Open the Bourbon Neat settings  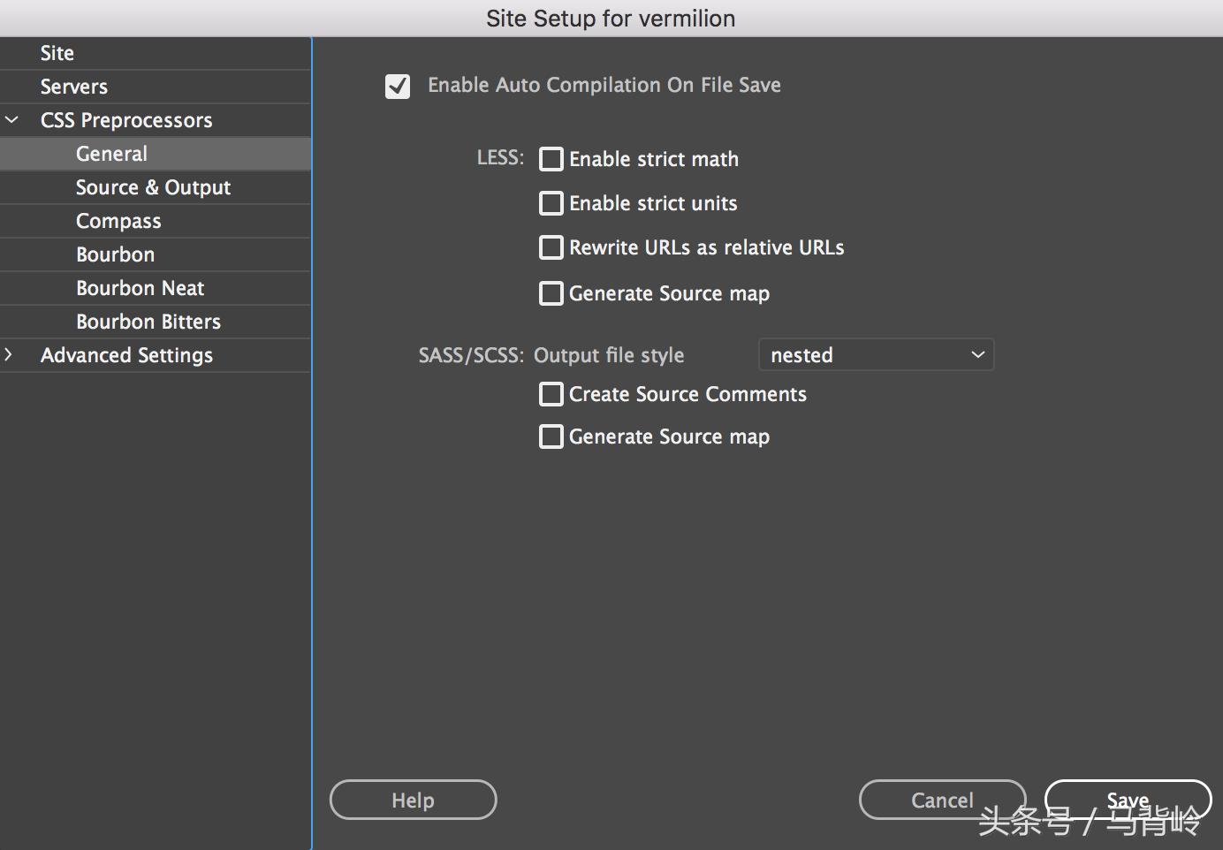(140, 288)
